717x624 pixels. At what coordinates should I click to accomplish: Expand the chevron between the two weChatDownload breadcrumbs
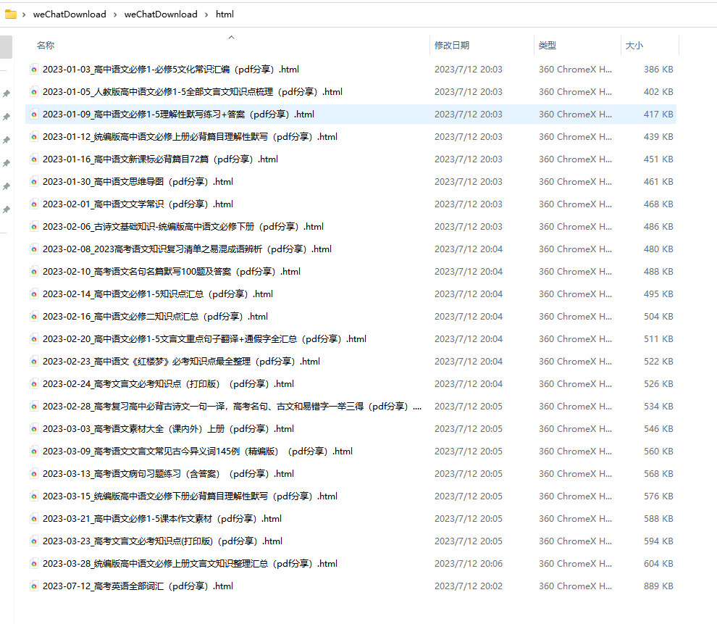[x=115, y=14]
